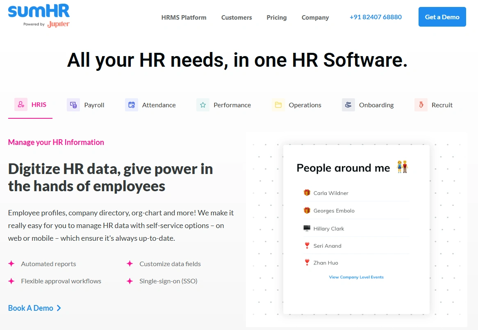Viewport: 478px width, 330px height.
Task: Open the HRMS Platform menu
Action: (x=184, y=17)
